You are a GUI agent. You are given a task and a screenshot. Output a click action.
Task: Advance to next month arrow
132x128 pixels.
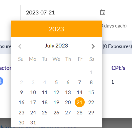pyautogui.click(x=93, y=46)
